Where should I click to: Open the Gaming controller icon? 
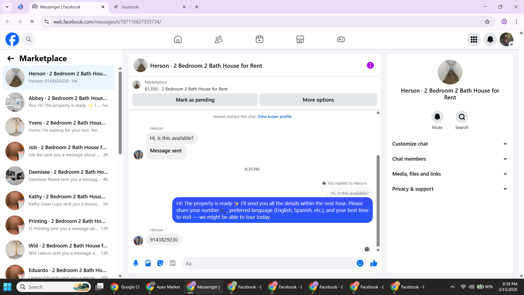tap(341, 39)
